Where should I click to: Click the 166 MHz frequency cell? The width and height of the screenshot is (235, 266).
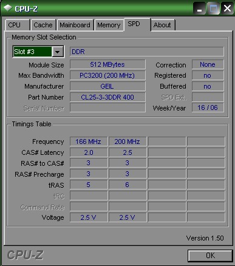click(x=89, y=142)
